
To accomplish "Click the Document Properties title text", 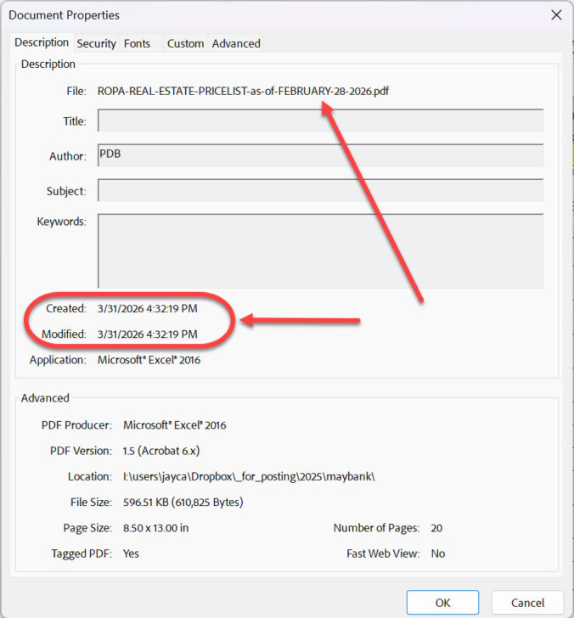I will (64, 15).
